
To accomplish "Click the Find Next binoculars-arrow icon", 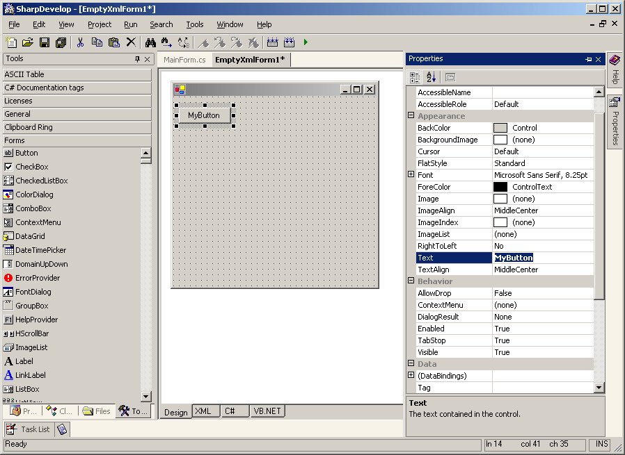I will tap(166, 42).
